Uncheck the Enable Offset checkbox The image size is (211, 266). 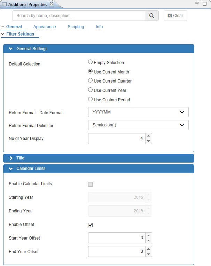click(x=91, y=225)
